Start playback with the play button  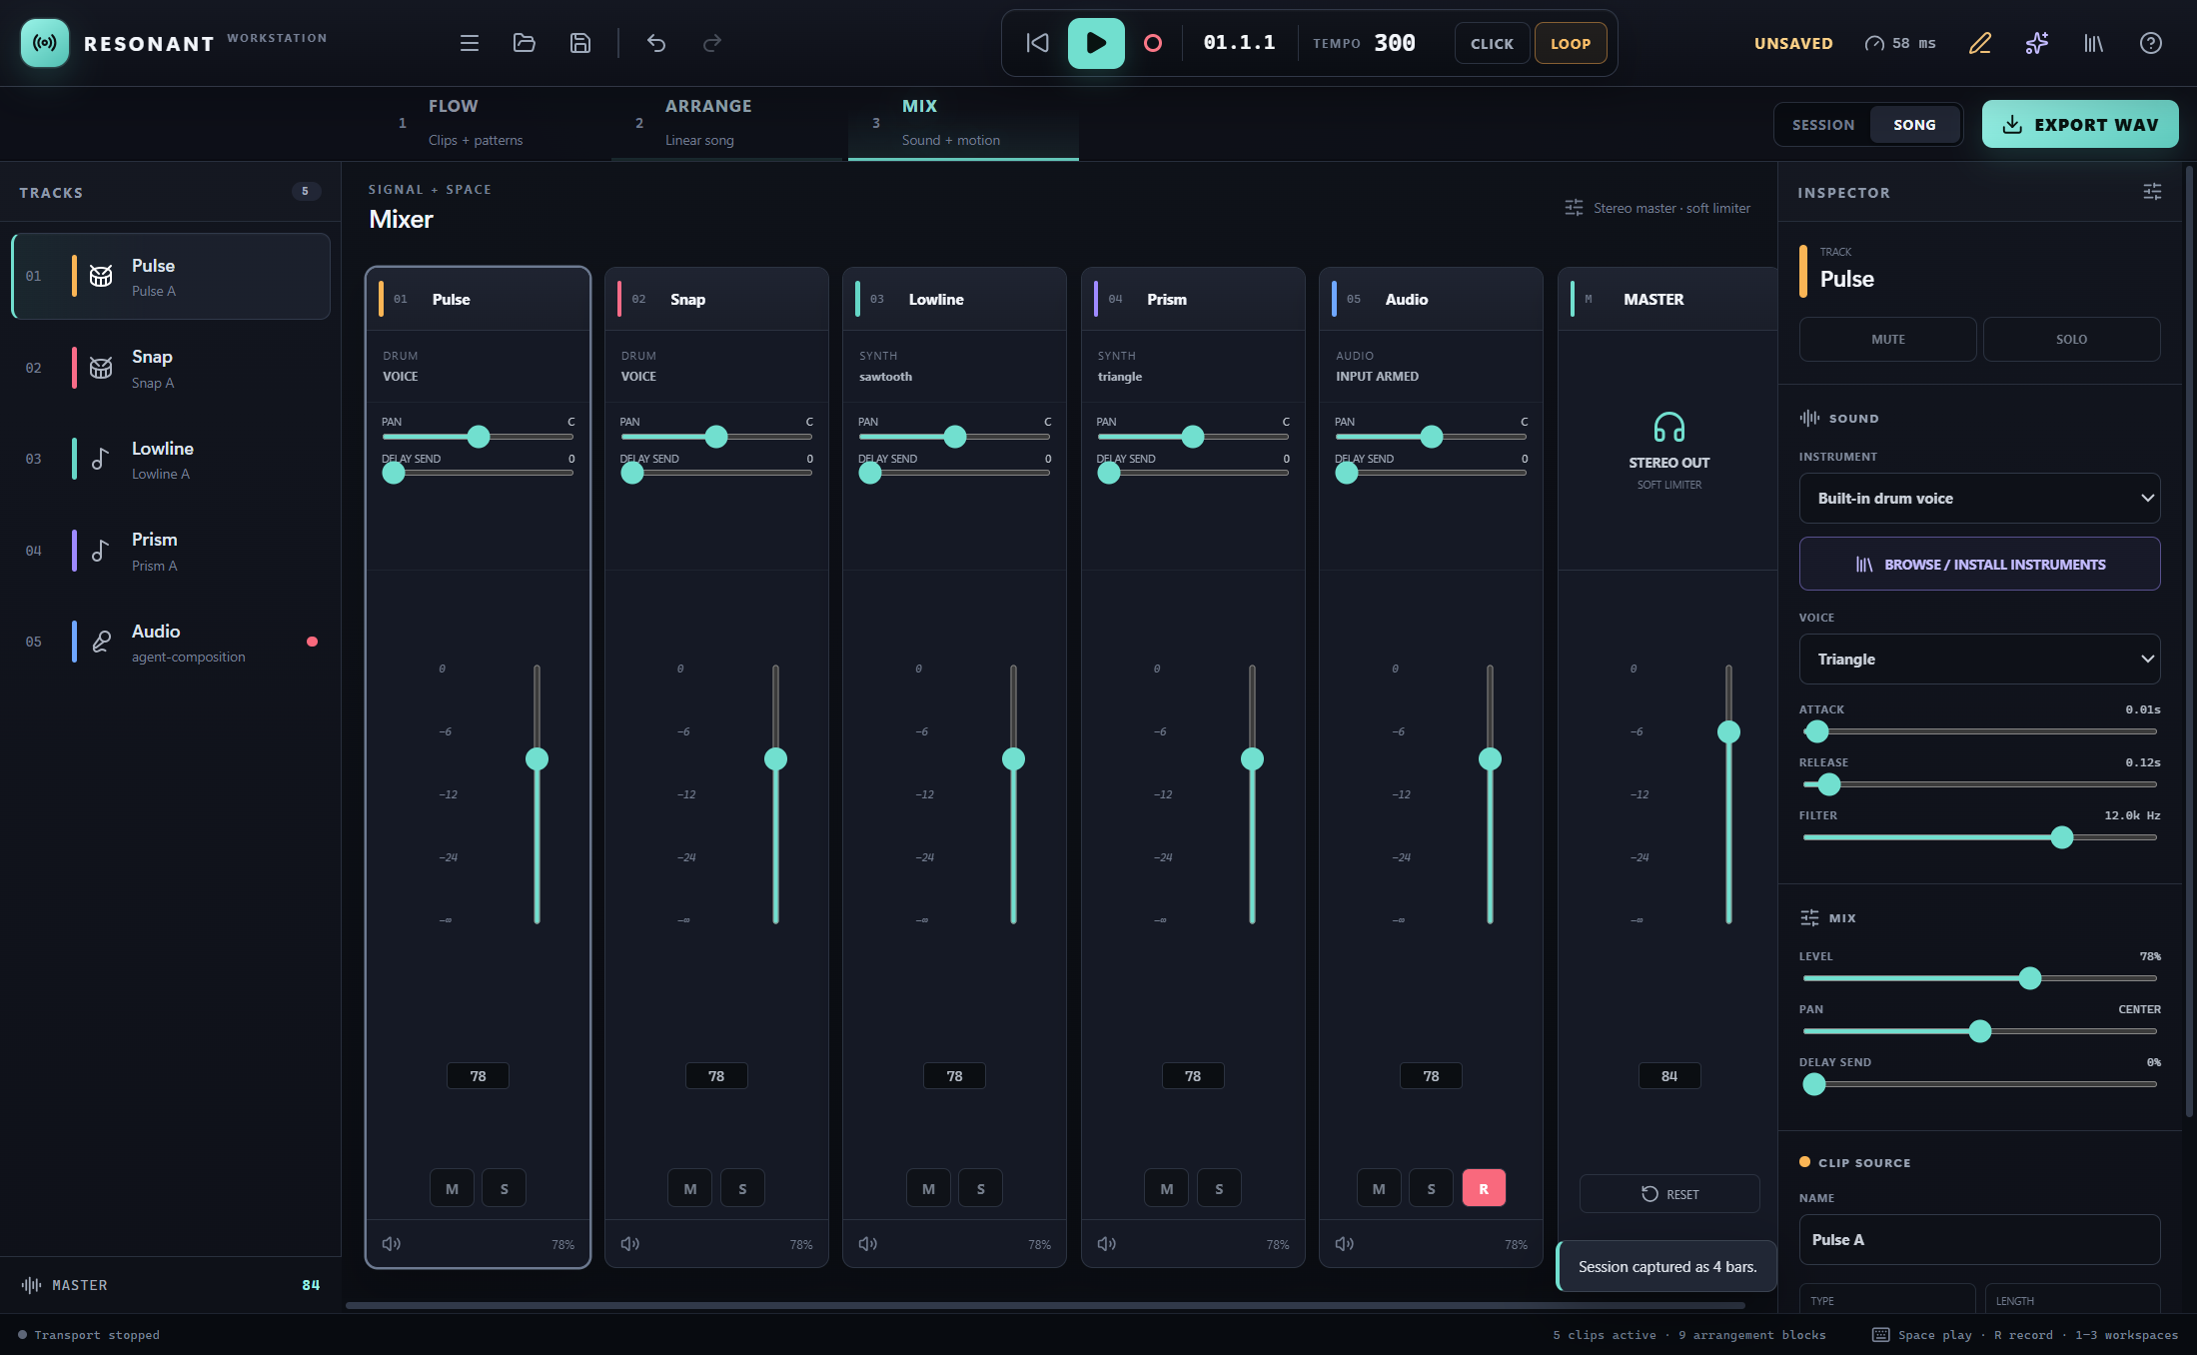[x=1096, y=43]
